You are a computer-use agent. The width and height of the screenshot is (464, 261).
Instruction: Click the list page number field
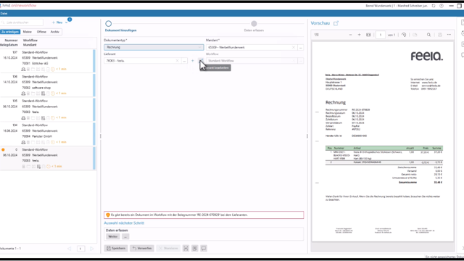(x=80, y=249)
